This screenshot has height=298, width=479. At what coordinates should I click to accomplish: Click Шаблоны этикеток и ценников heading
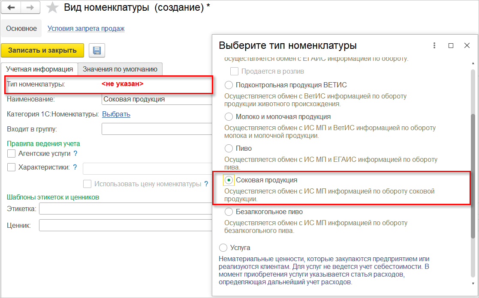[53, 197]
